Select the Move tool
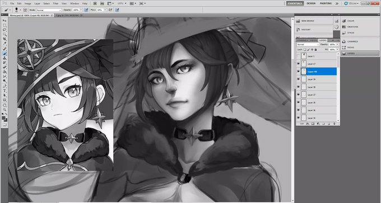381x203 pixels. (x=4, y=21)
